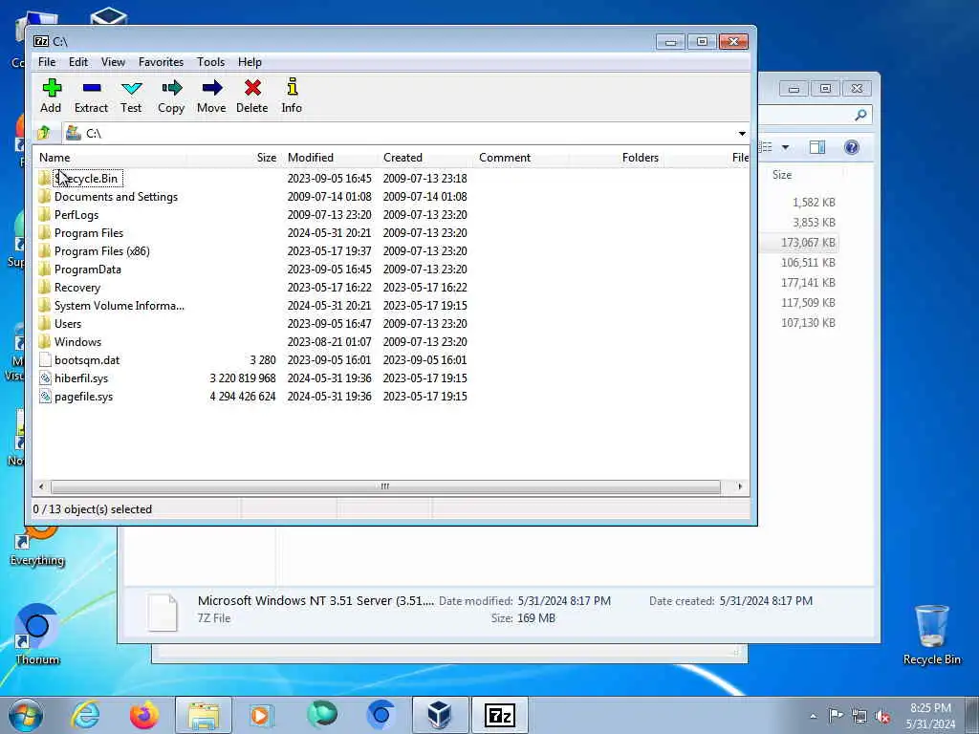979x734 pixels.
Task: Select the Program Files (x86) folder
Action: [101, 251]
